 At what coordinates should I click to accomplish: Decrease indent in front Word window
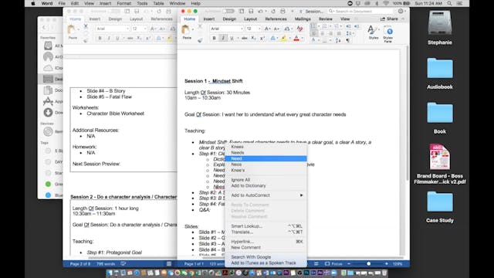(x=348, y=25)
